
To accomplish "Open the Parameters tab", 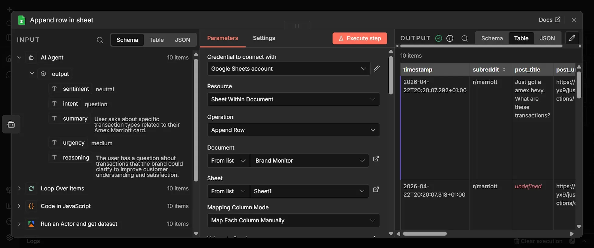I will click(223, 38).
